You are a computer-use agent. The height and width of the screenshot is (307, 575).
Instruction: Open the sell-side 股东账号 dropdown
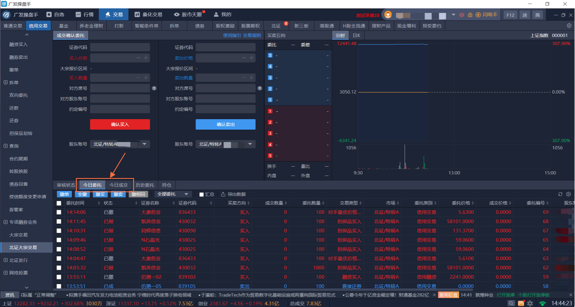tap(226, 144)
